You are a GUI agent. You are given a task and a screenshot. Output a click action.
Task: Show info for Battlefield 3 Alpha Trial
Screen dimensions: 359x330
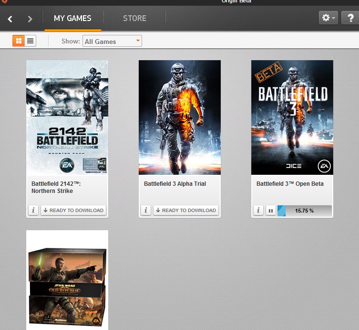pyautogui.click(x=146, y=210)
